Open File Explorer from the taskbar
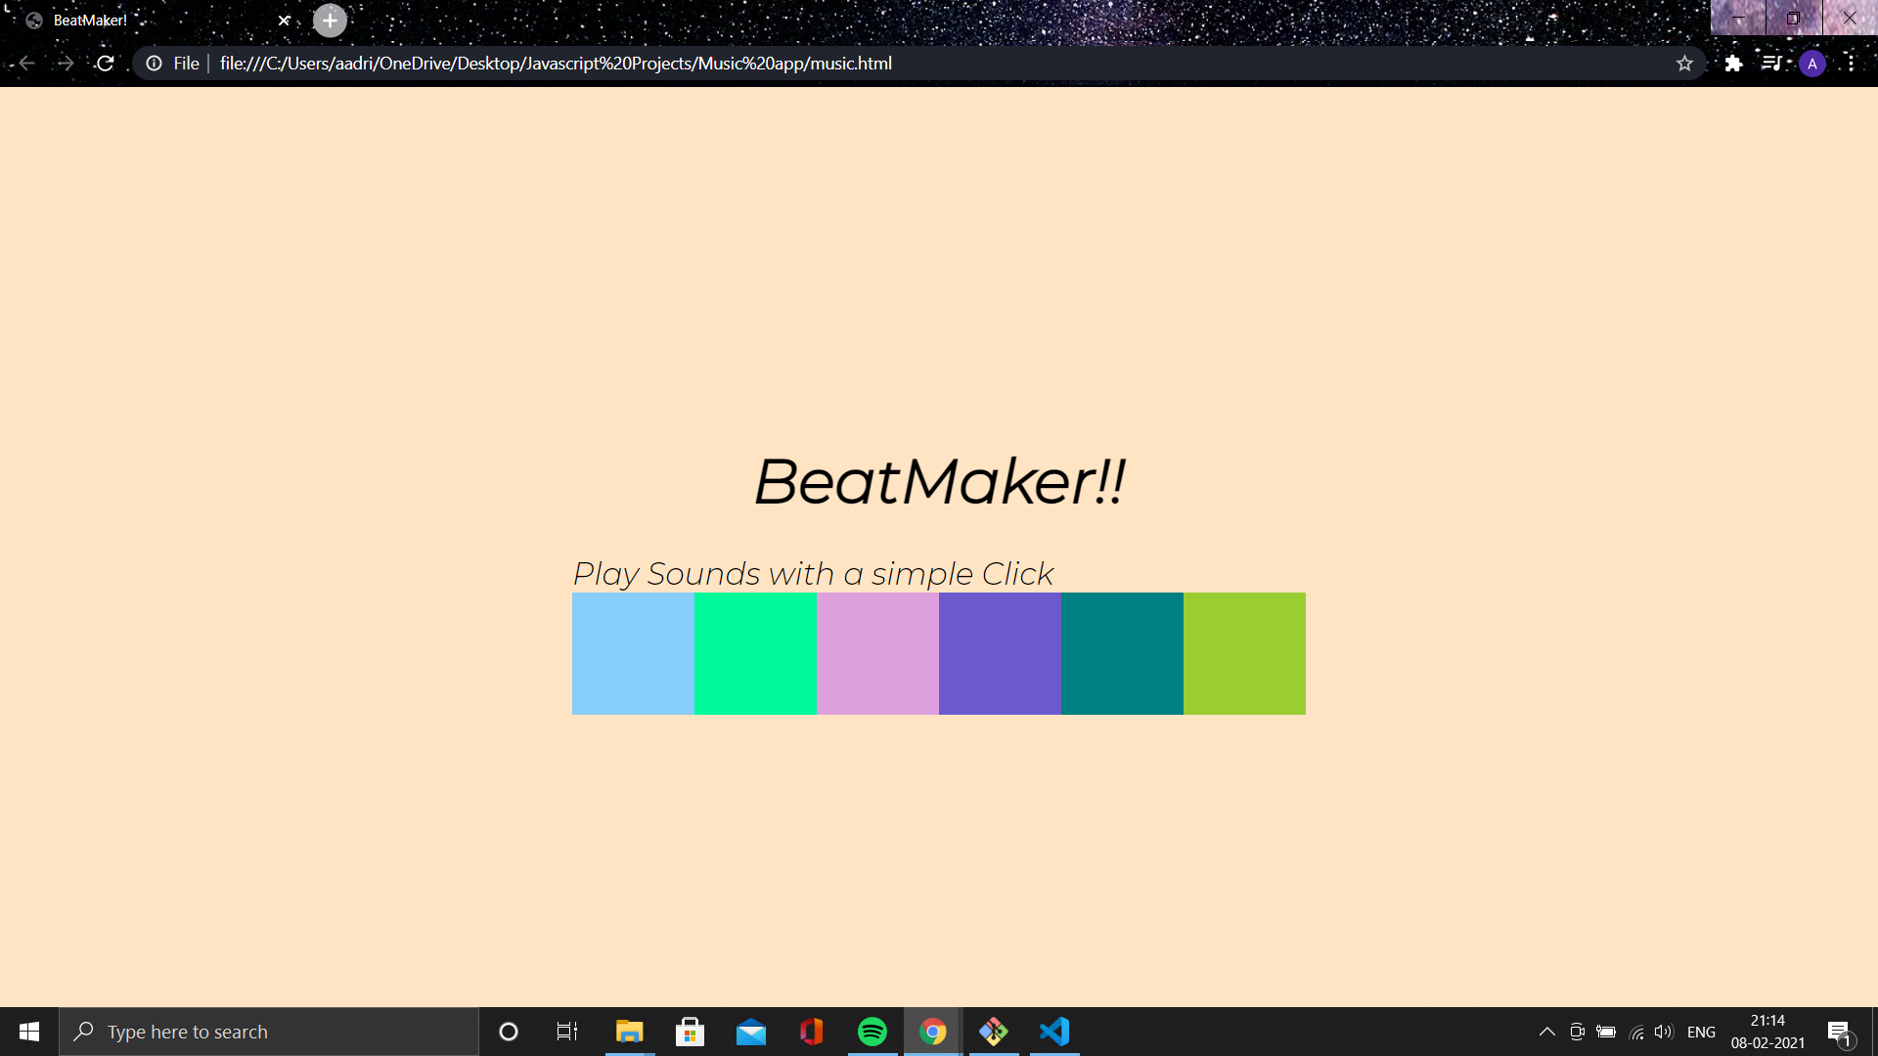The image size is (1878, 1056). 630,1032
